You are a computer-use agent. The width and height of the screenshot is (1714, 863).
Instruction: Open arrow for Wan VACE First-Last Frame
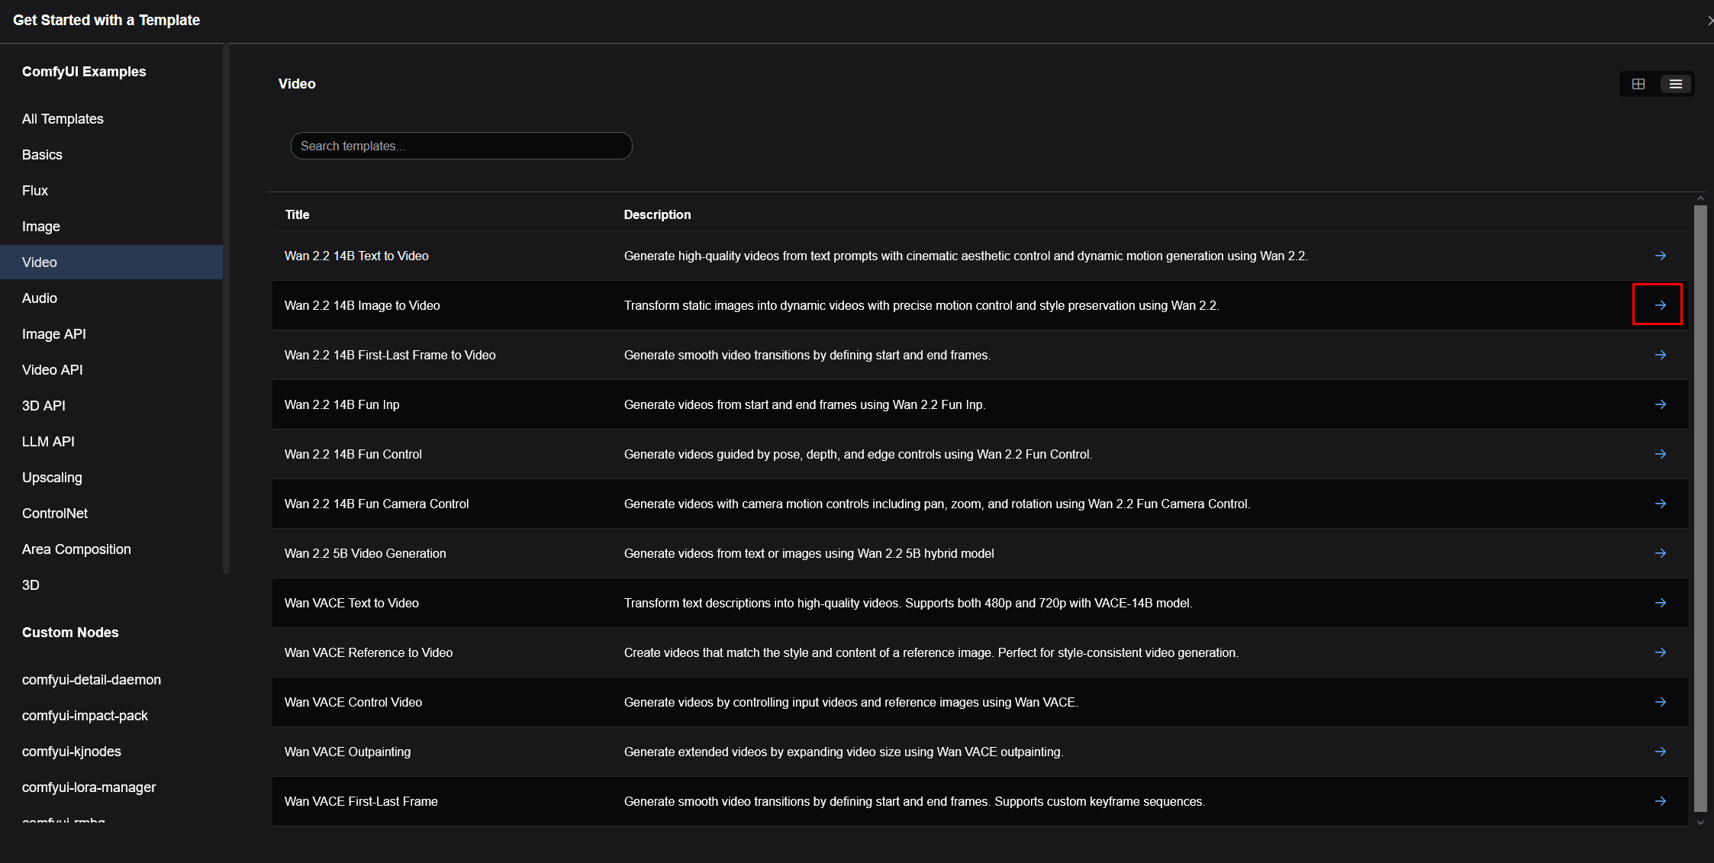click(x=1661, y=801)
